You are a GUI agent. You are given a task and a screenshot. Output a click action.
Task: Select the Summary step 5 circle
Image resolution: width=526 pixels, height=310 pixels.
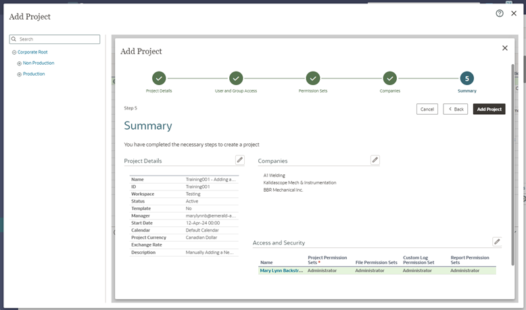(x=467, y=78)
